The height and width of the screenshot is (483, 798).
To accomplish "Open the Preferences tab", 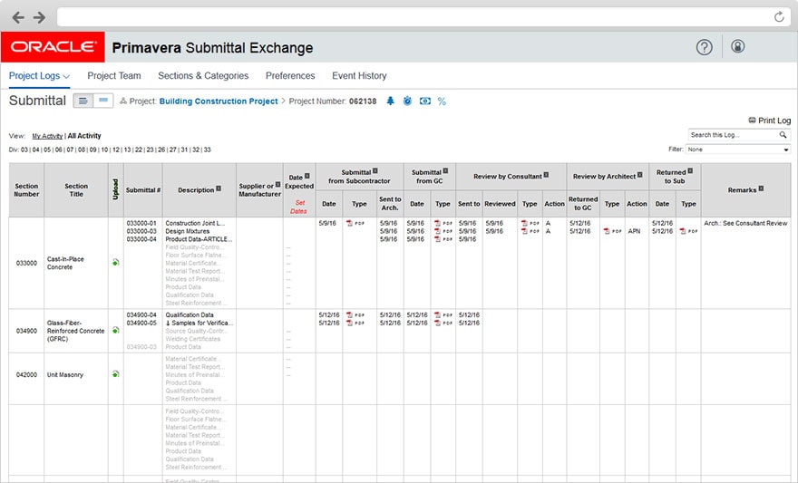I will pos(290,76).
